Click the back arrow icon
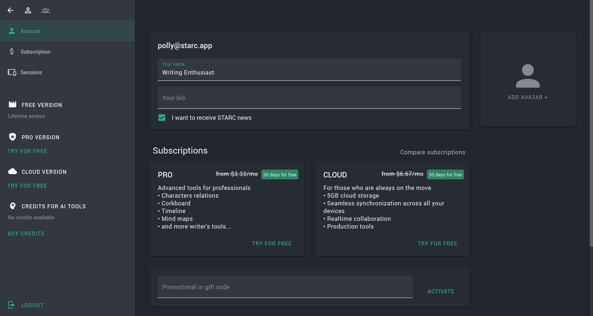The image size is (593, 316). point(10,10)
